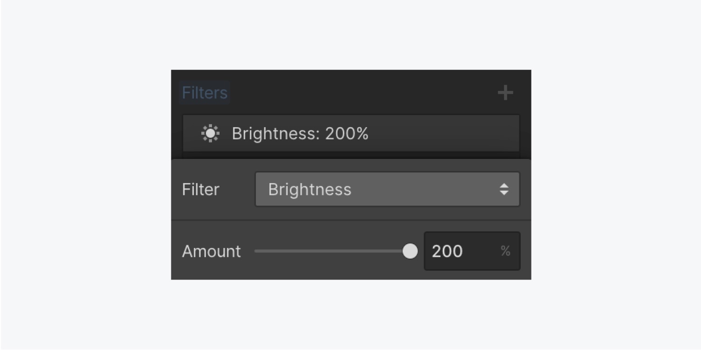Screen dimensions: 701x350
Task: Click the Filter label beside the dropdown
Action: [x=201, y=190]
